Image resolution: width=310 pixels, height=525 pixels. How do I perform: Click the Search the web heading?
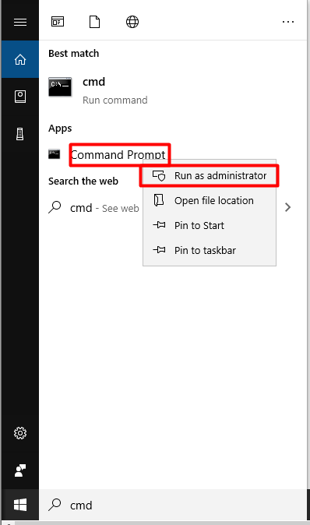[x=83, y=181]
